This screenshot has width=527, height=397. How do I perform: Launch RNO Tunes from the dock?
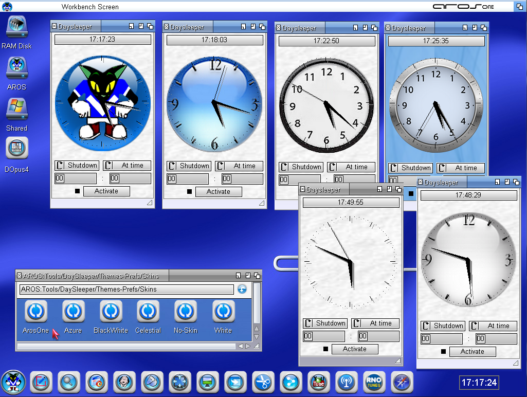point(374,382)
